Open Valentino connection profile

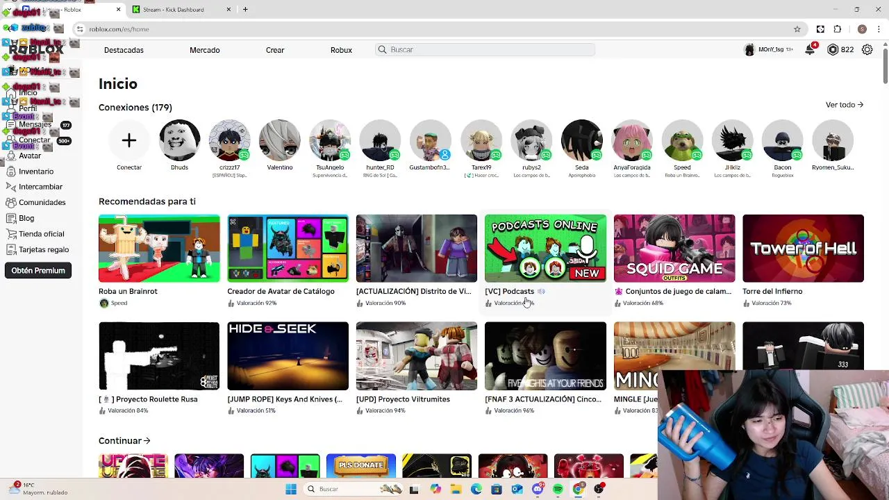coord(280,146)
